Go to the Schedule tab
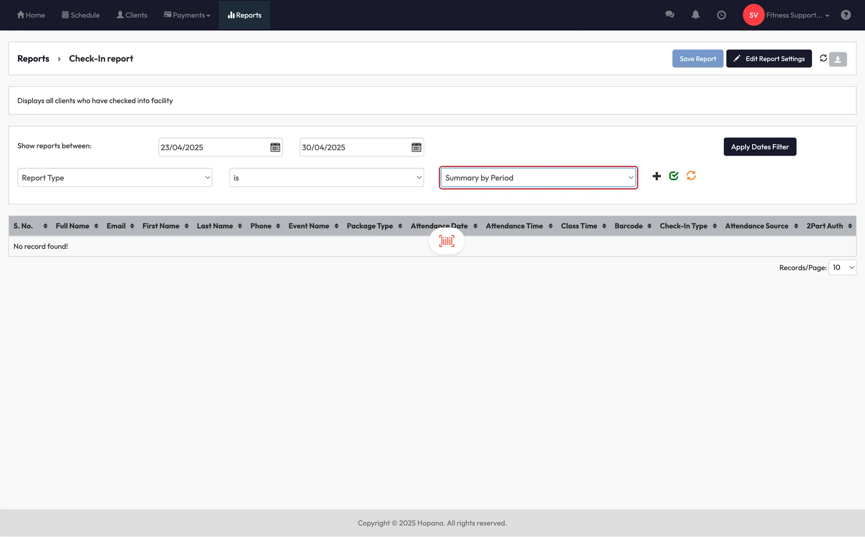 point(81,15)
